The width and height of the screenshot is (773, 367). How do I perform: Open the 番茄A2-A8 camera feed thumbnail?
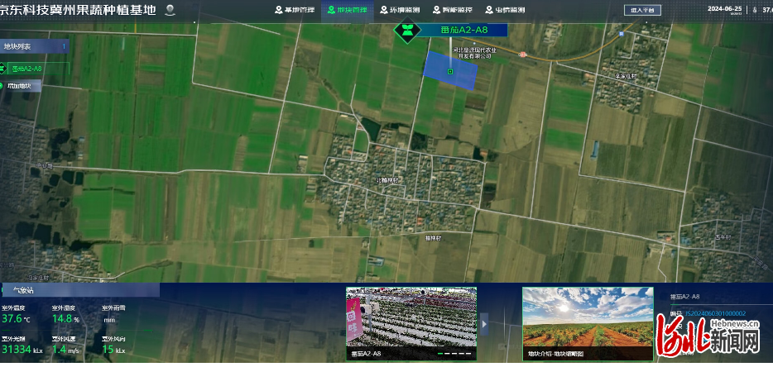pyautogui.click(x=411, y=322)
